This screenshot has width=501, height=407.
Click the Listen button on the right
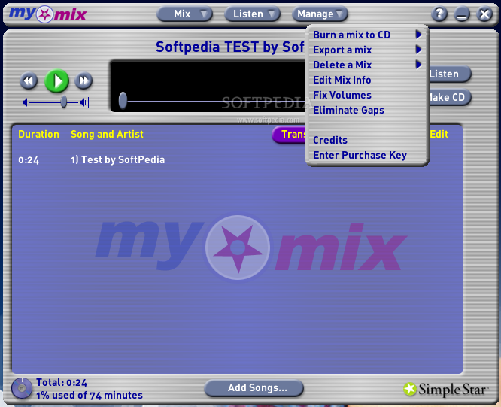click(x=450, y=74)
